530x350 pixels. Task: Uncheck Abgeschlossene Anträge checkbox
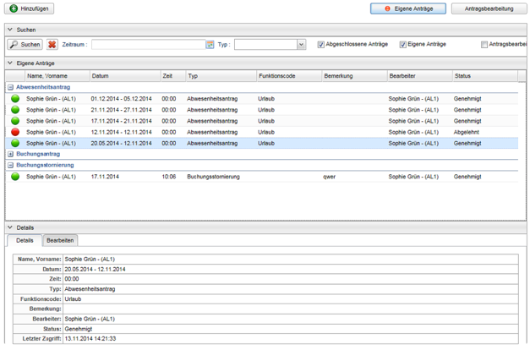321,44
